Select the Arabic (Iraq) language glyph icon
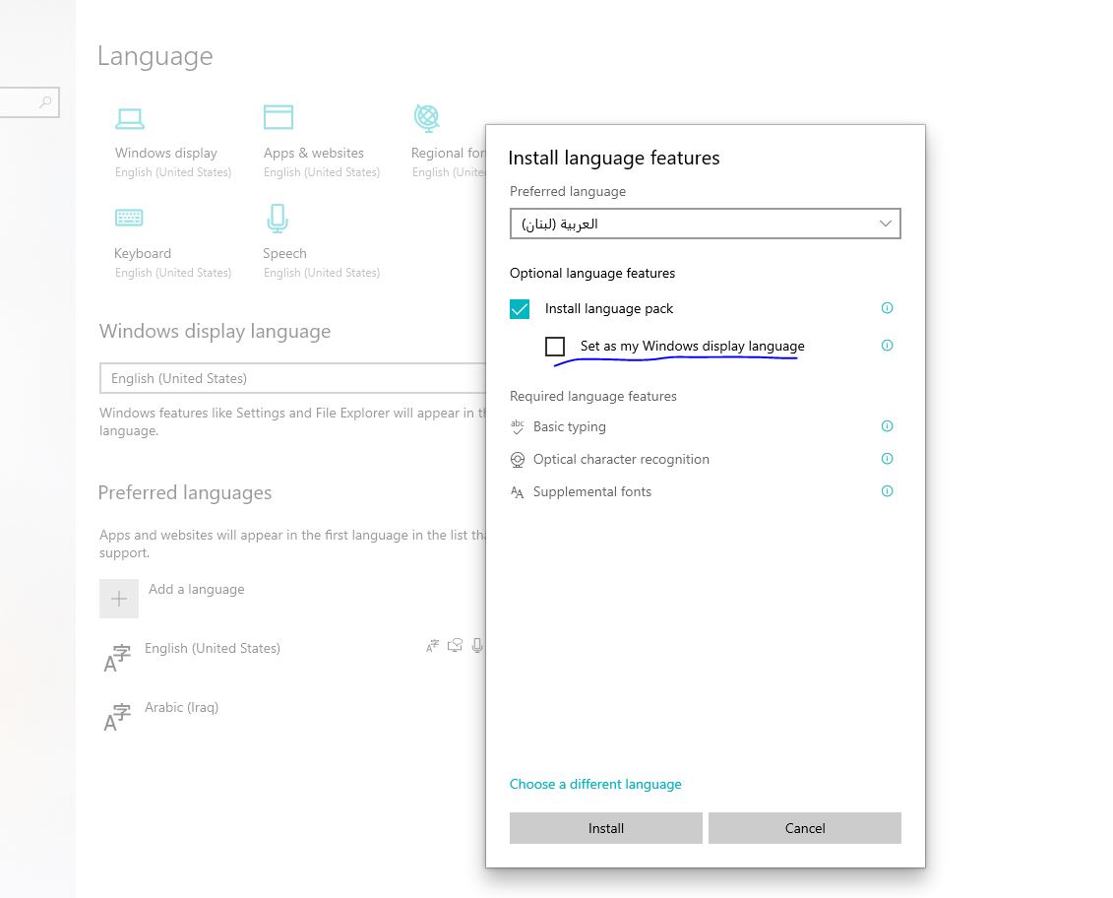 click(117, 716)
